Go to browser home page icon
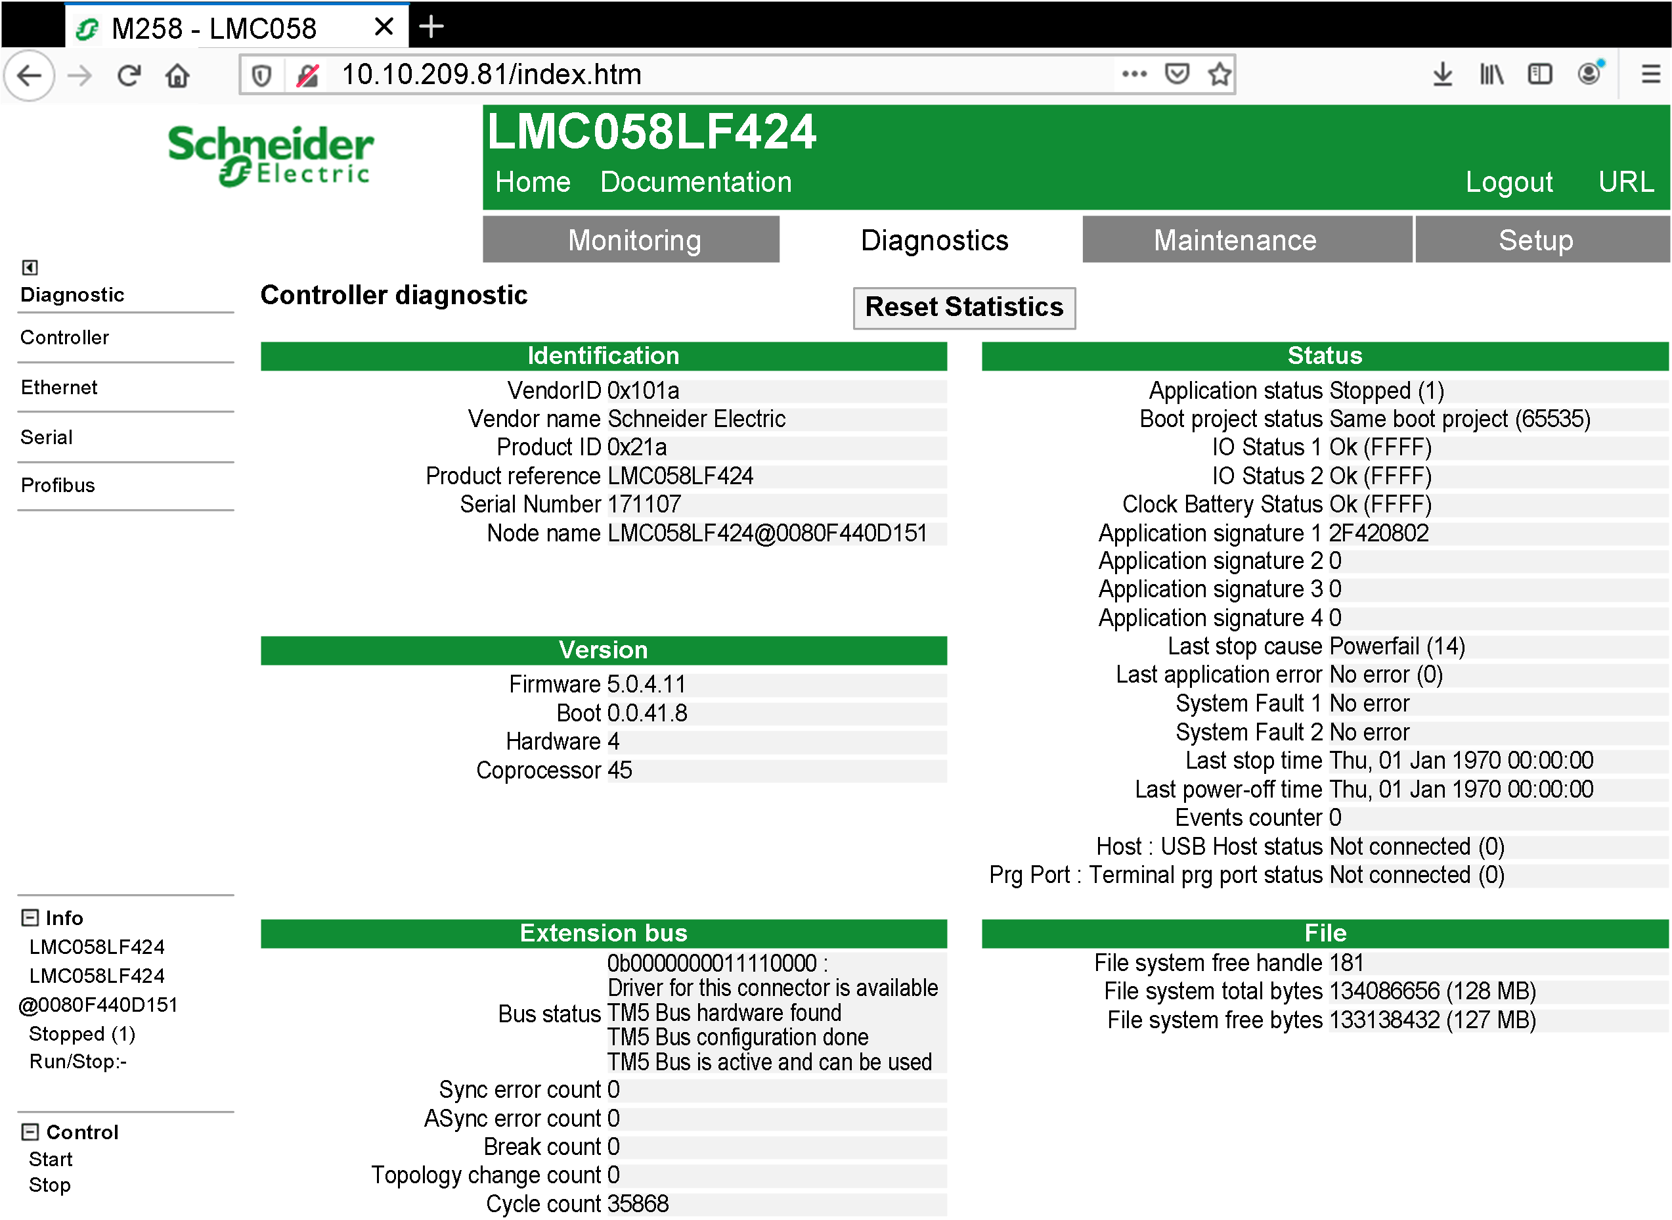The image size is (1672, 1220). point(177,75)
